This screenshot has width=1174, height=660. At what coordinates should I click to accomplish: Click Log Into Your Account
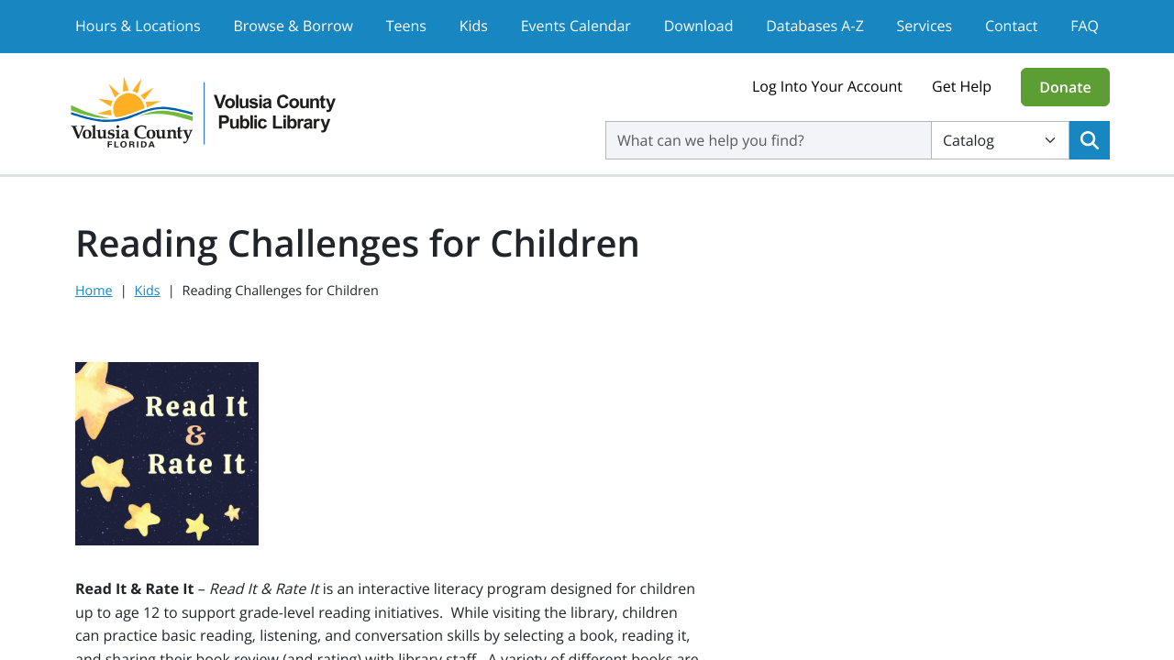[x=826, y=86]
